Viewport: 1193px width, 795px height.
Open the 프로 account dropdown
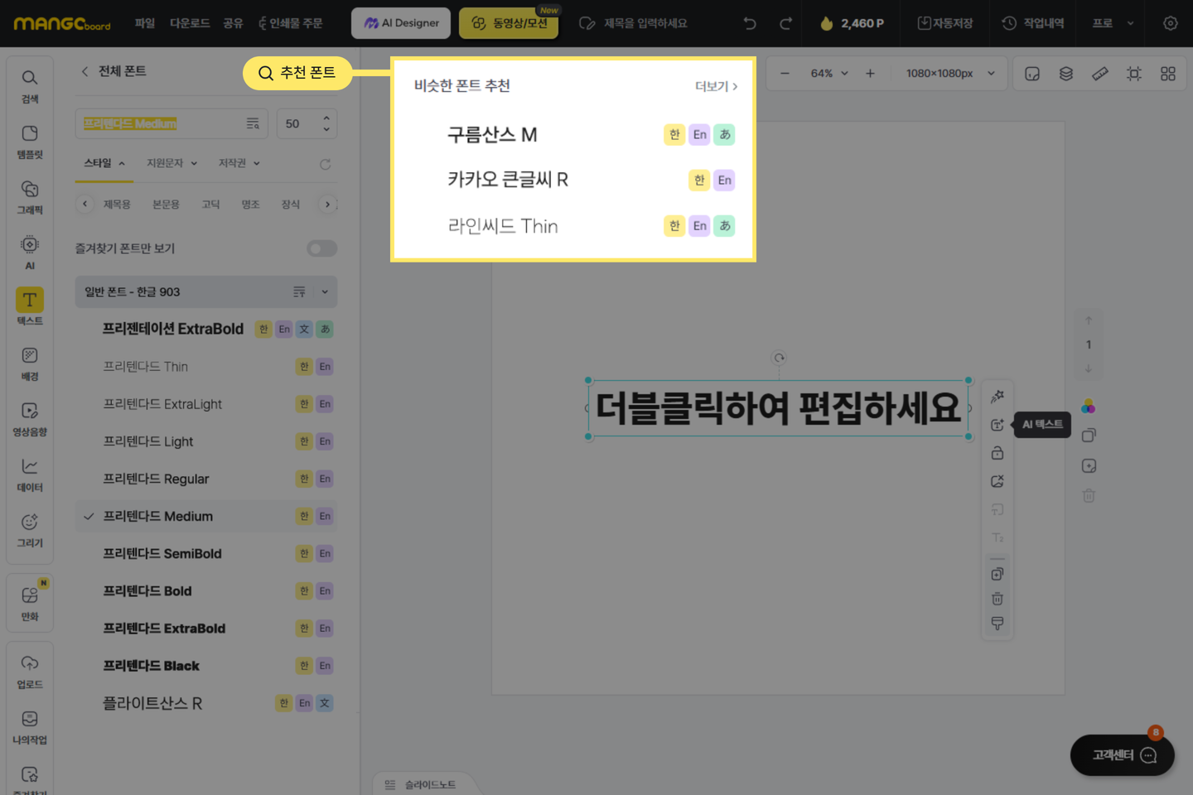click(1113, 23)
